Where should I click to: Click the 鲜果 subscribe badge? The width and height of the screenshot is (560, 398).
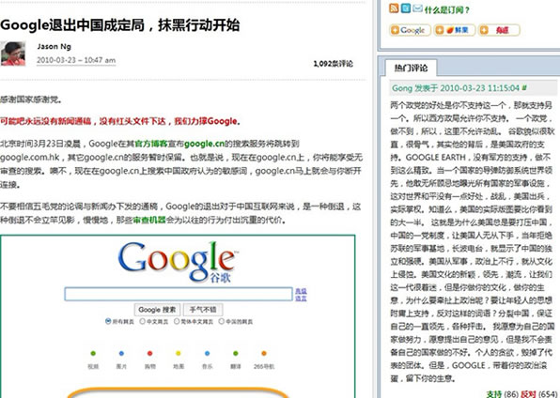[455, 30]
